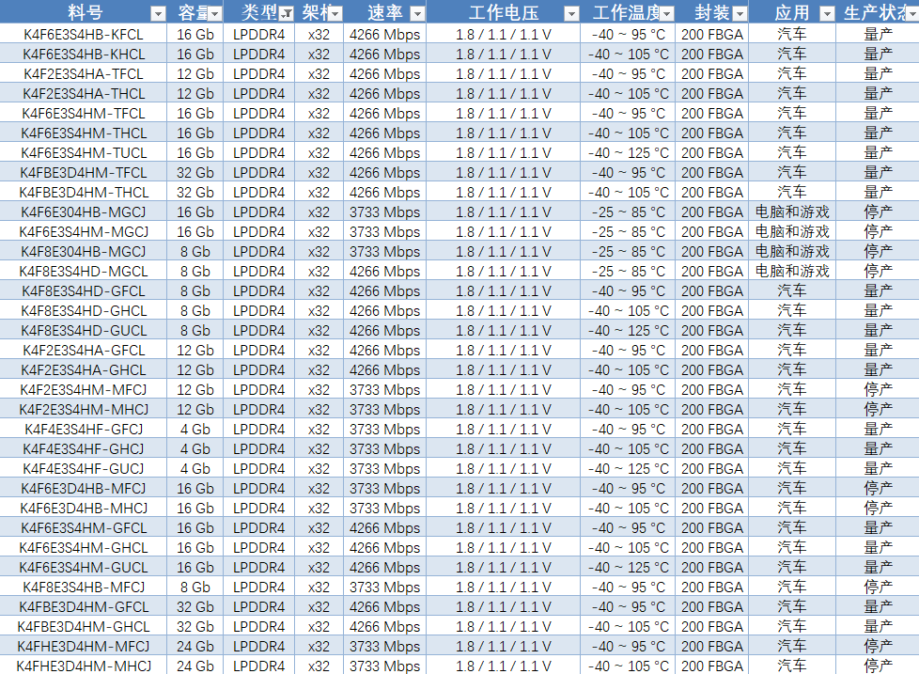919x674 pixels.
Task: Click the x32 cell in row K4F2E3S4HA-GFCL
Action: click(x=319, y=351)
